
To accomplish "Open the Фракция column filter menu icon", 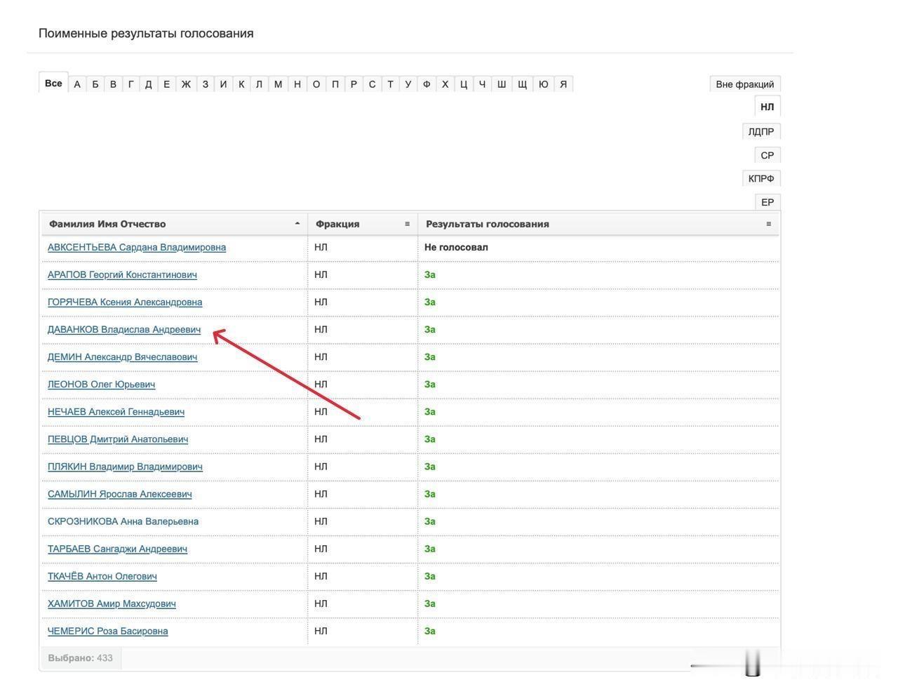I will click(407, 224).
